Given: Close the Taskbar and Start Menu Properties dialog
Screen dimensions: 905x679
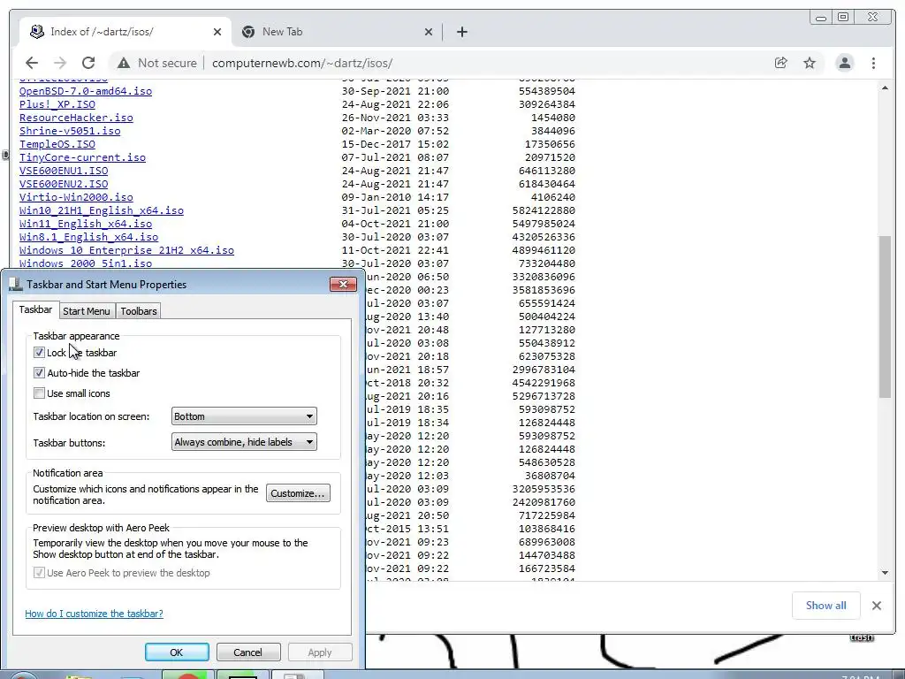Looking at the screenshot, I should 343,284.
